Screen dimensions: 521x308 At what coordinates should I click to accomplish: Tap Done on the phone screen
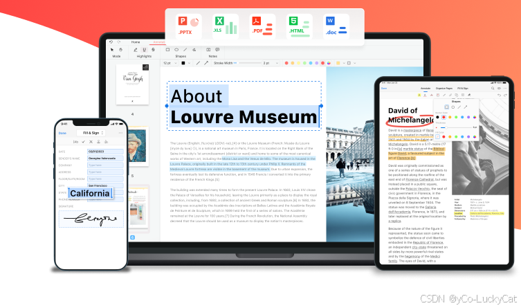(x=62, y=133)
